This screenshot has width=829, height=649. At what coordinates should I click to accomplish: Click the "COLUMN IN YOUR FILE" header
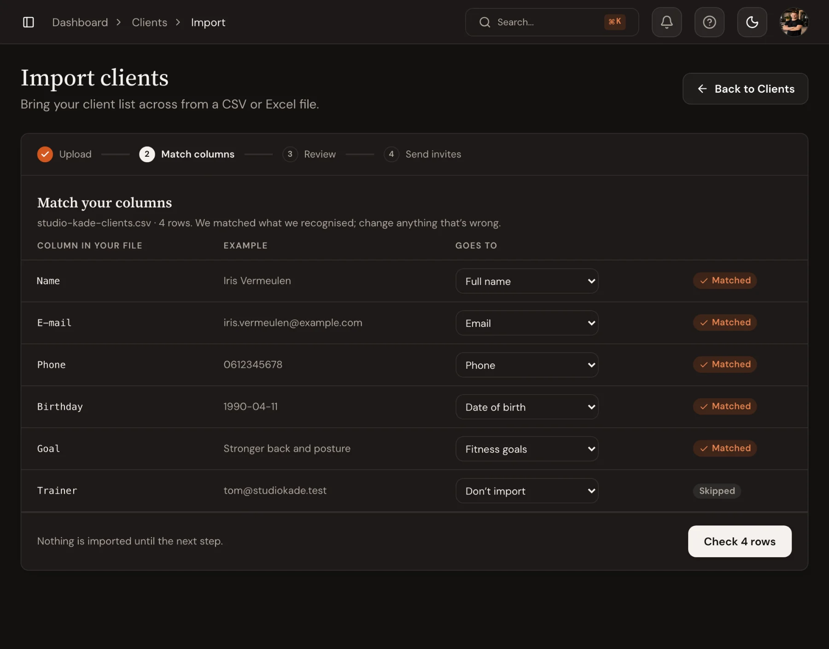pos(90,246)
